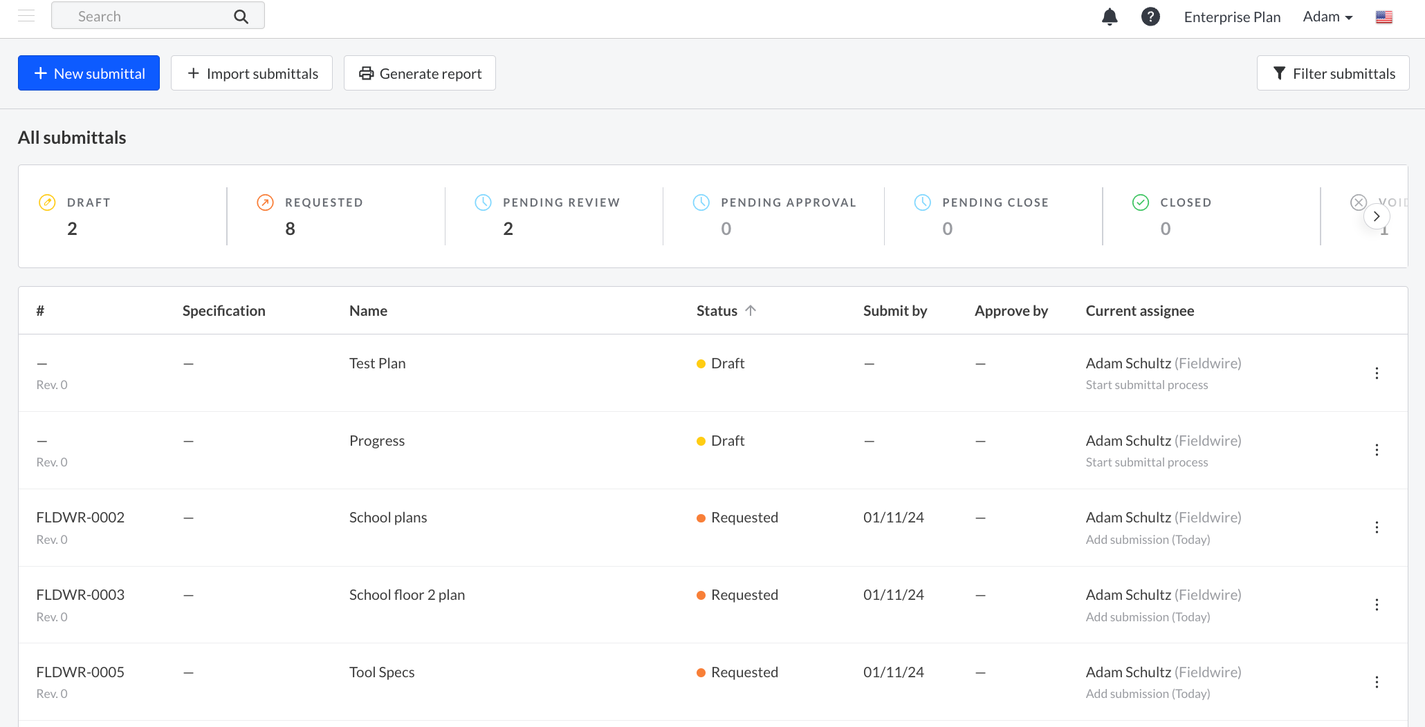Sort by Approve by column header

coord(1011,311)
